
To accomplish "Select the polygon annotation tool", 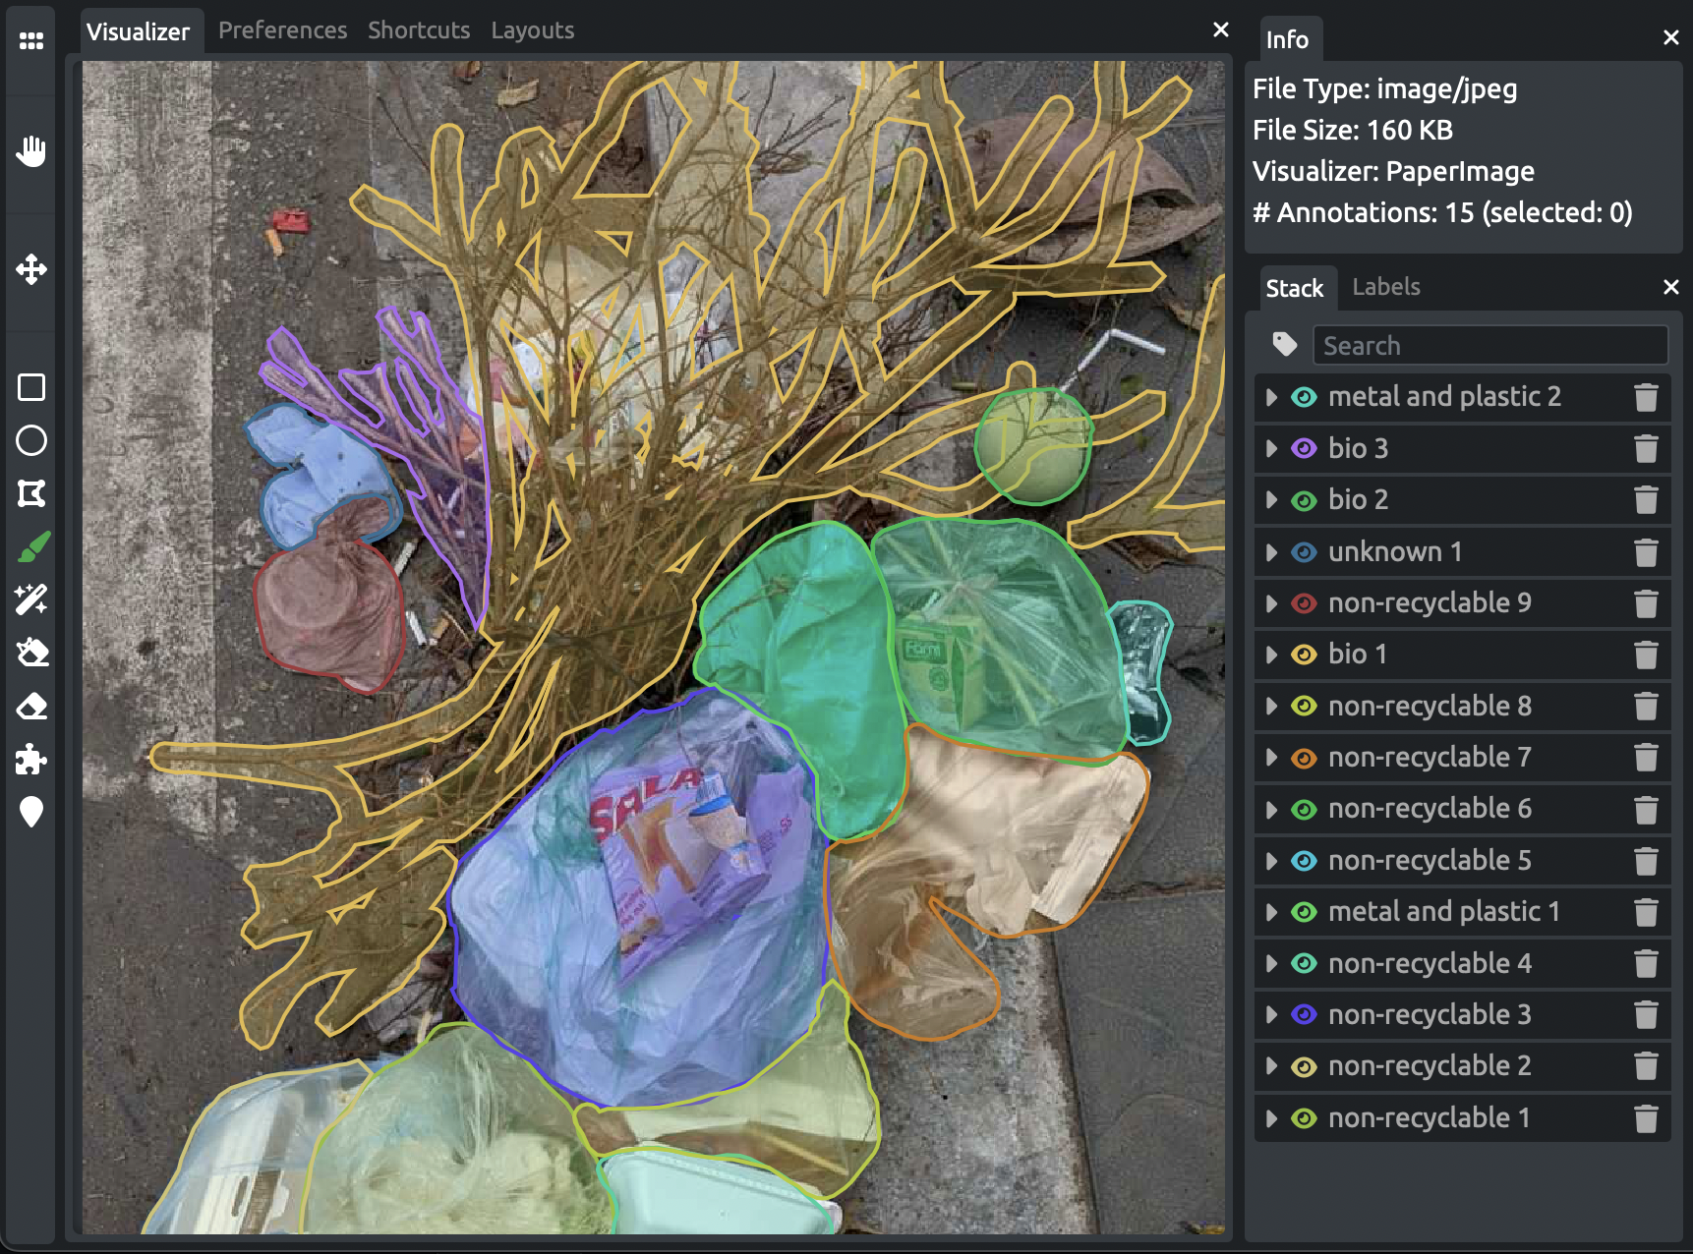I will click(31, 493).
